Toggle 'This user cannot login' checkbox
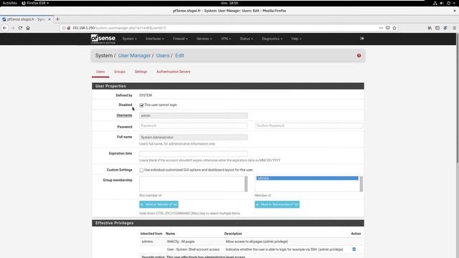Image resolution: width=459 pixels, height=258 pixels. [x=141, y=105]
